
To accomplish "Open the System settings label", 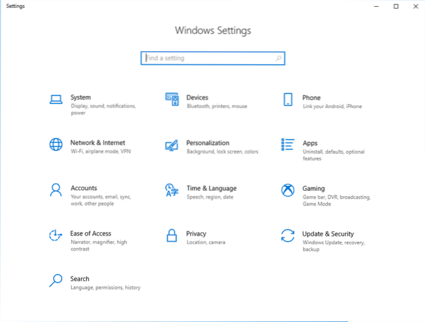I will pyautogui.click(x=80, y=97).
